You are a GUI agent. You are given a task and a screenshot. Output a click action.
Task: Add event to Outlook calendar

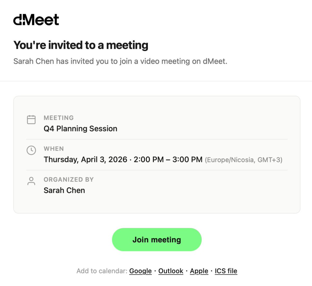coord(171,271)
